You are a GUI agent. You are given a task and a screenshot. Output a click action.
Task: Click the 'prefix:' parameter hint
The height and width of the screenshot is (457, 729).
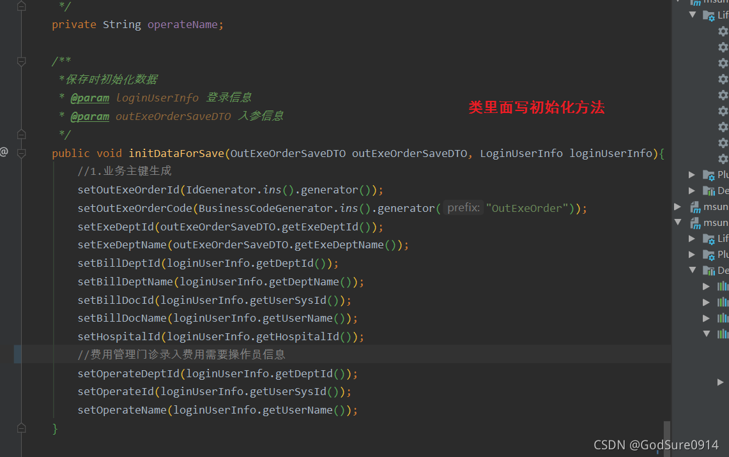(x=463, y=207)
